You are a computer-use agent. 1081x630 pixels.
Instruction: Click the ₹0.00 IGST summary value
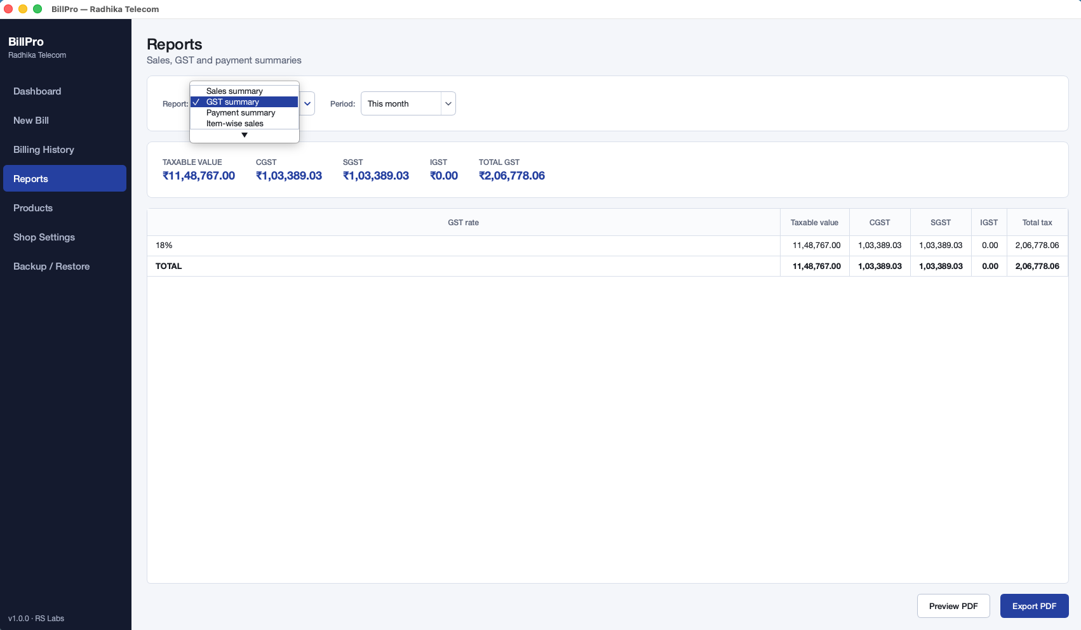click(444, 176)
